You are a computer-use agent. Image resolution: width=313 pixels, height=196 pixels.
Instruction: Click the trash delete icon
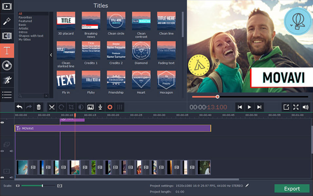(x=39, y=107)
